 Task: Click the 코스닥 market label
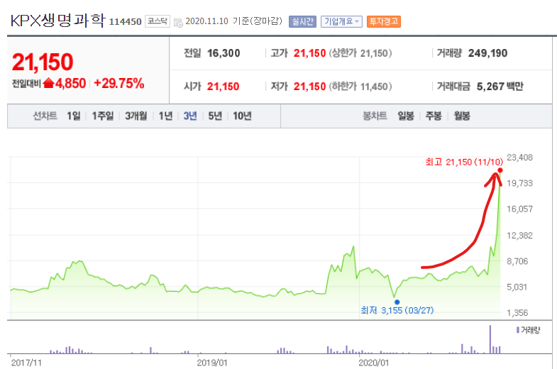pos(158,21)
